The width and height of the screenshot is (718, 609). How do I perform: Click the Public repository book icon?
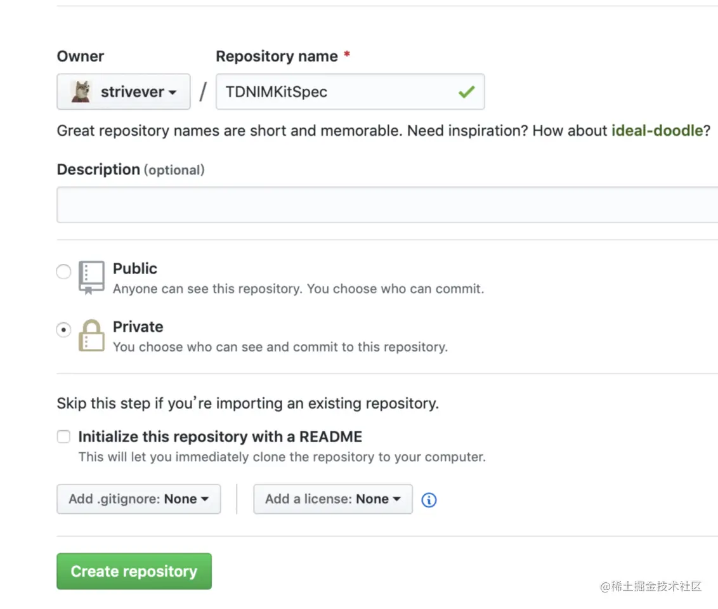click(91, 277)
